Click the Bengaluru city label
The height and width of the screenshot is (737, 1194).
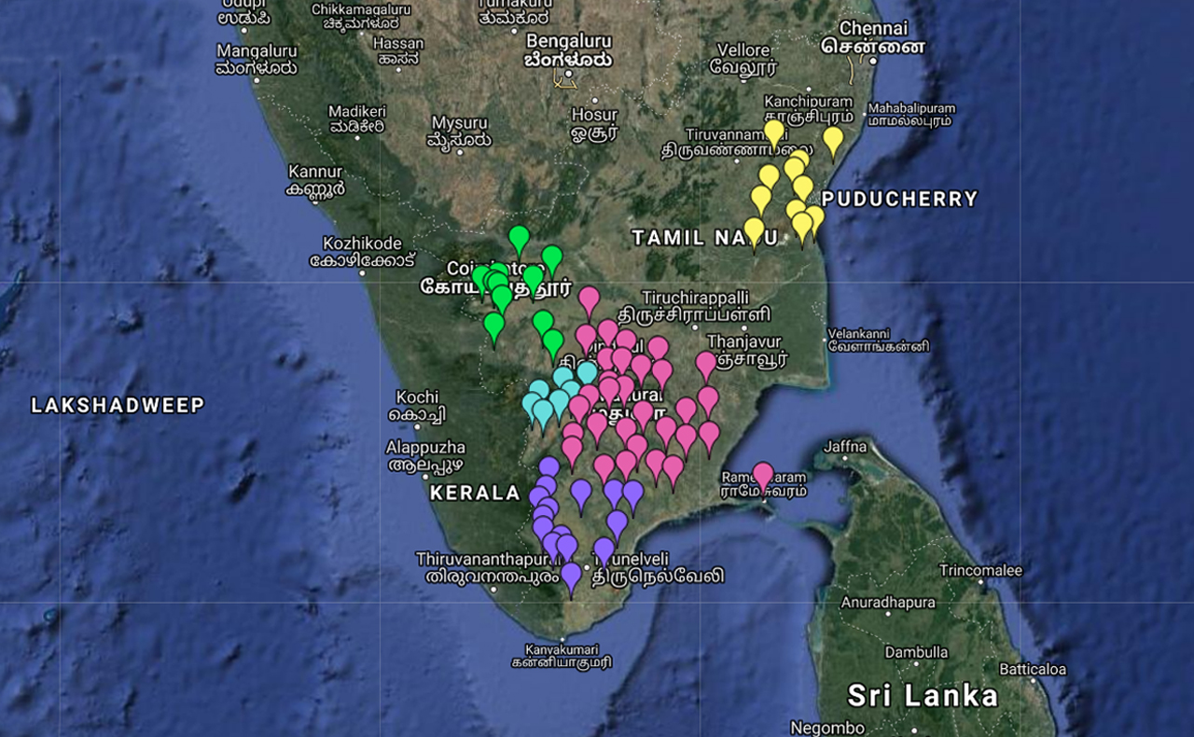pyautogui.click(x=569, y=50)
